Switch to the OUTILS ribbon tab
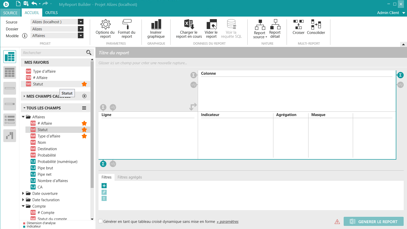The image size is (407, 229). (51, 13)
